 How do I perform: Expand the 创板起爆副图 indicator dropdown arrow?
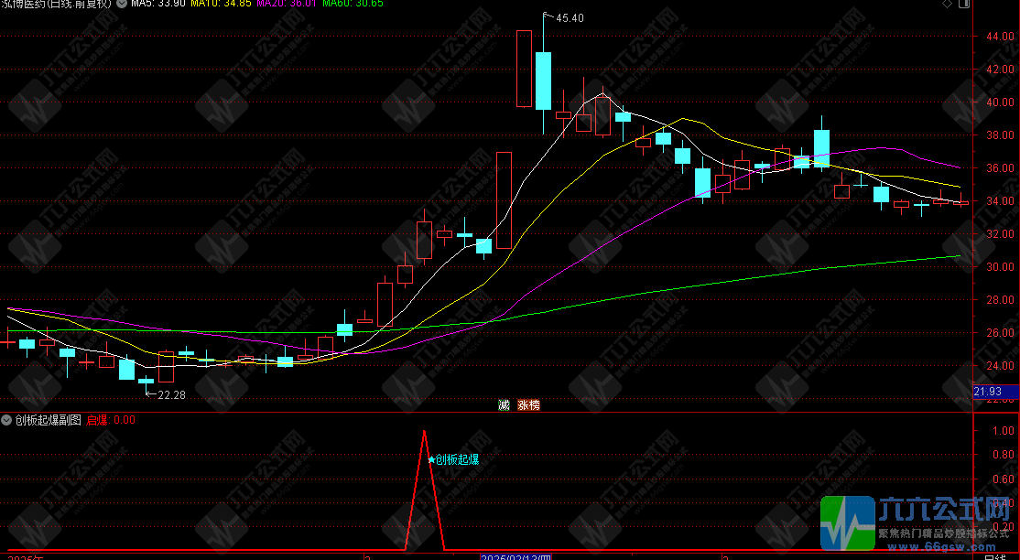point(6,420)
